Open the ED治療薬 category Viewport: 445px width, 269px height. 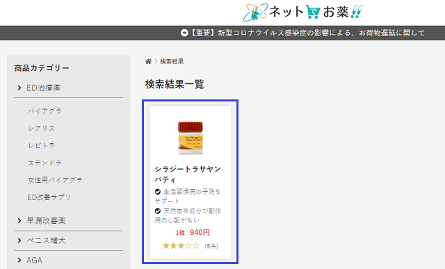point(44,88)
